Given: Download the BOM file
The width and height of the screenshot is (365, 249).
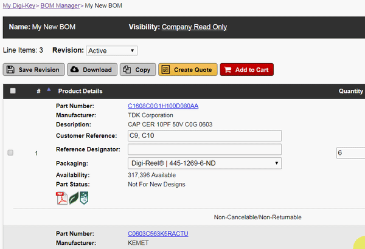Looking at the screenshot, I should pos(91,70).
